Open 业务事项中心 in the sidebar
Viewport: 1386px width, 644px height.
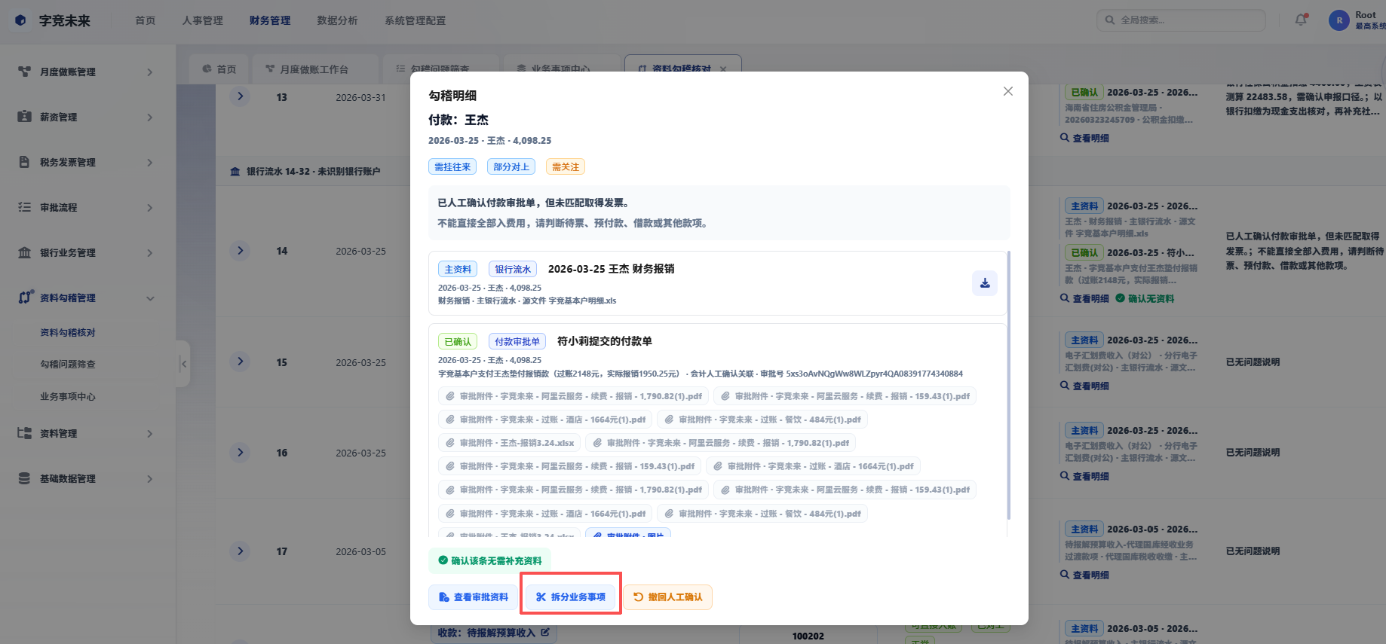point(68,396)
